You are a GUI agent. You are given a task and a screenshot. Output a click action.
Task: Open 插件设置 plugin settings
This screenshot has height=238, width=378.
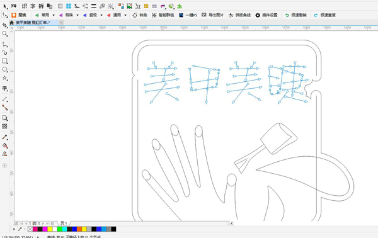point(266,15)
